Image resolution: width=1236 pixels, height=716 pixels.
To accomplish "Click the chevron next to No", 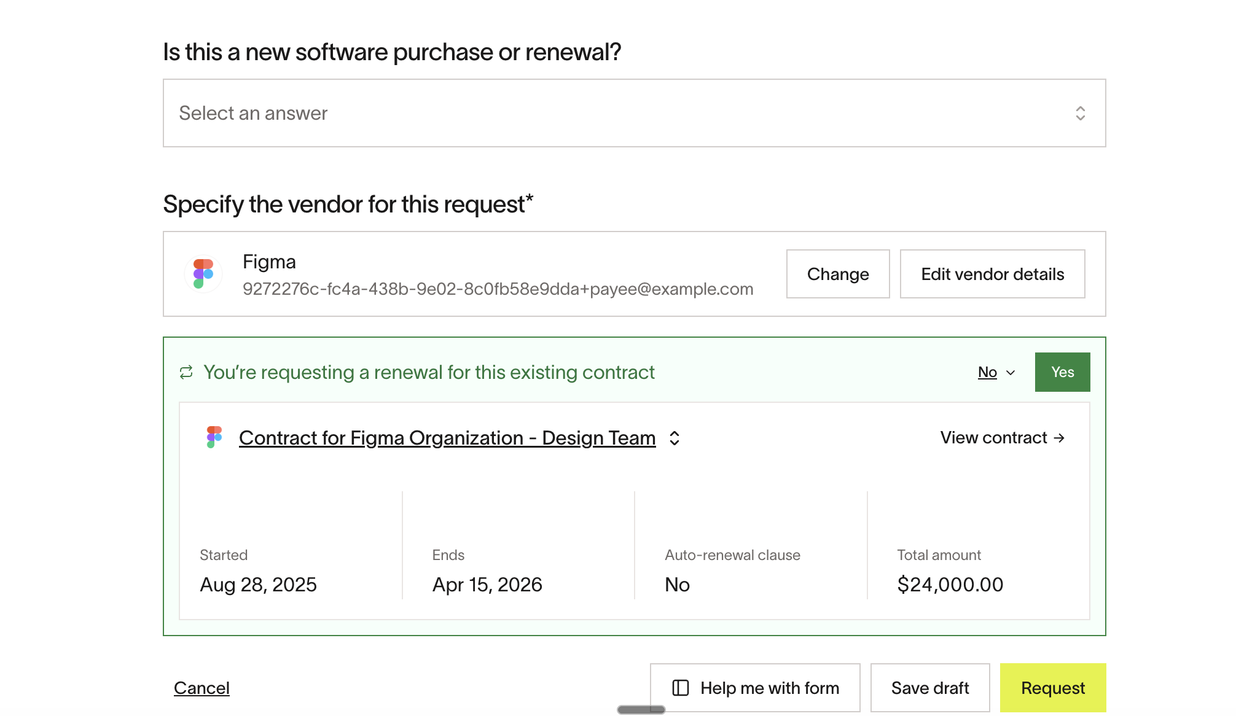I will pos(1011,373).
